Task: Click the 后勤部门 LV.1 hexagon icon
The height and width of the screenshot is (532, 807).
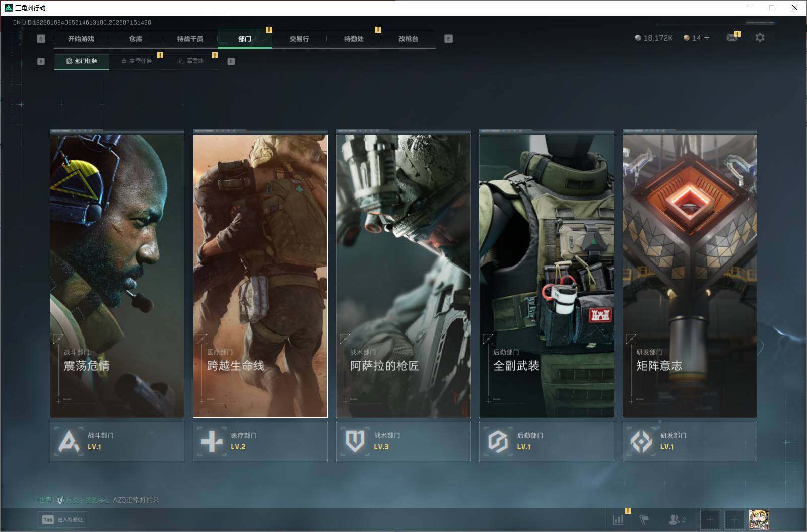Action: [498, 441]
